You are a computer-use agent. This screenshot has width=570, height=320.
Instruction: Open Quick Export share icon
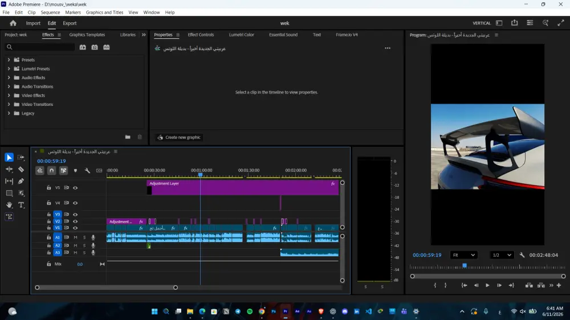[x=514, y=23]
